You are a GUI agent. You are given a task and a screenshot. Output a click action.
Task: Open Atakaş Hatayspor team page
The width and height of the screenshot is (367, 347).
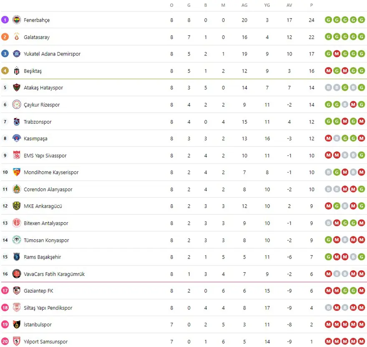(x=43, y=88)
